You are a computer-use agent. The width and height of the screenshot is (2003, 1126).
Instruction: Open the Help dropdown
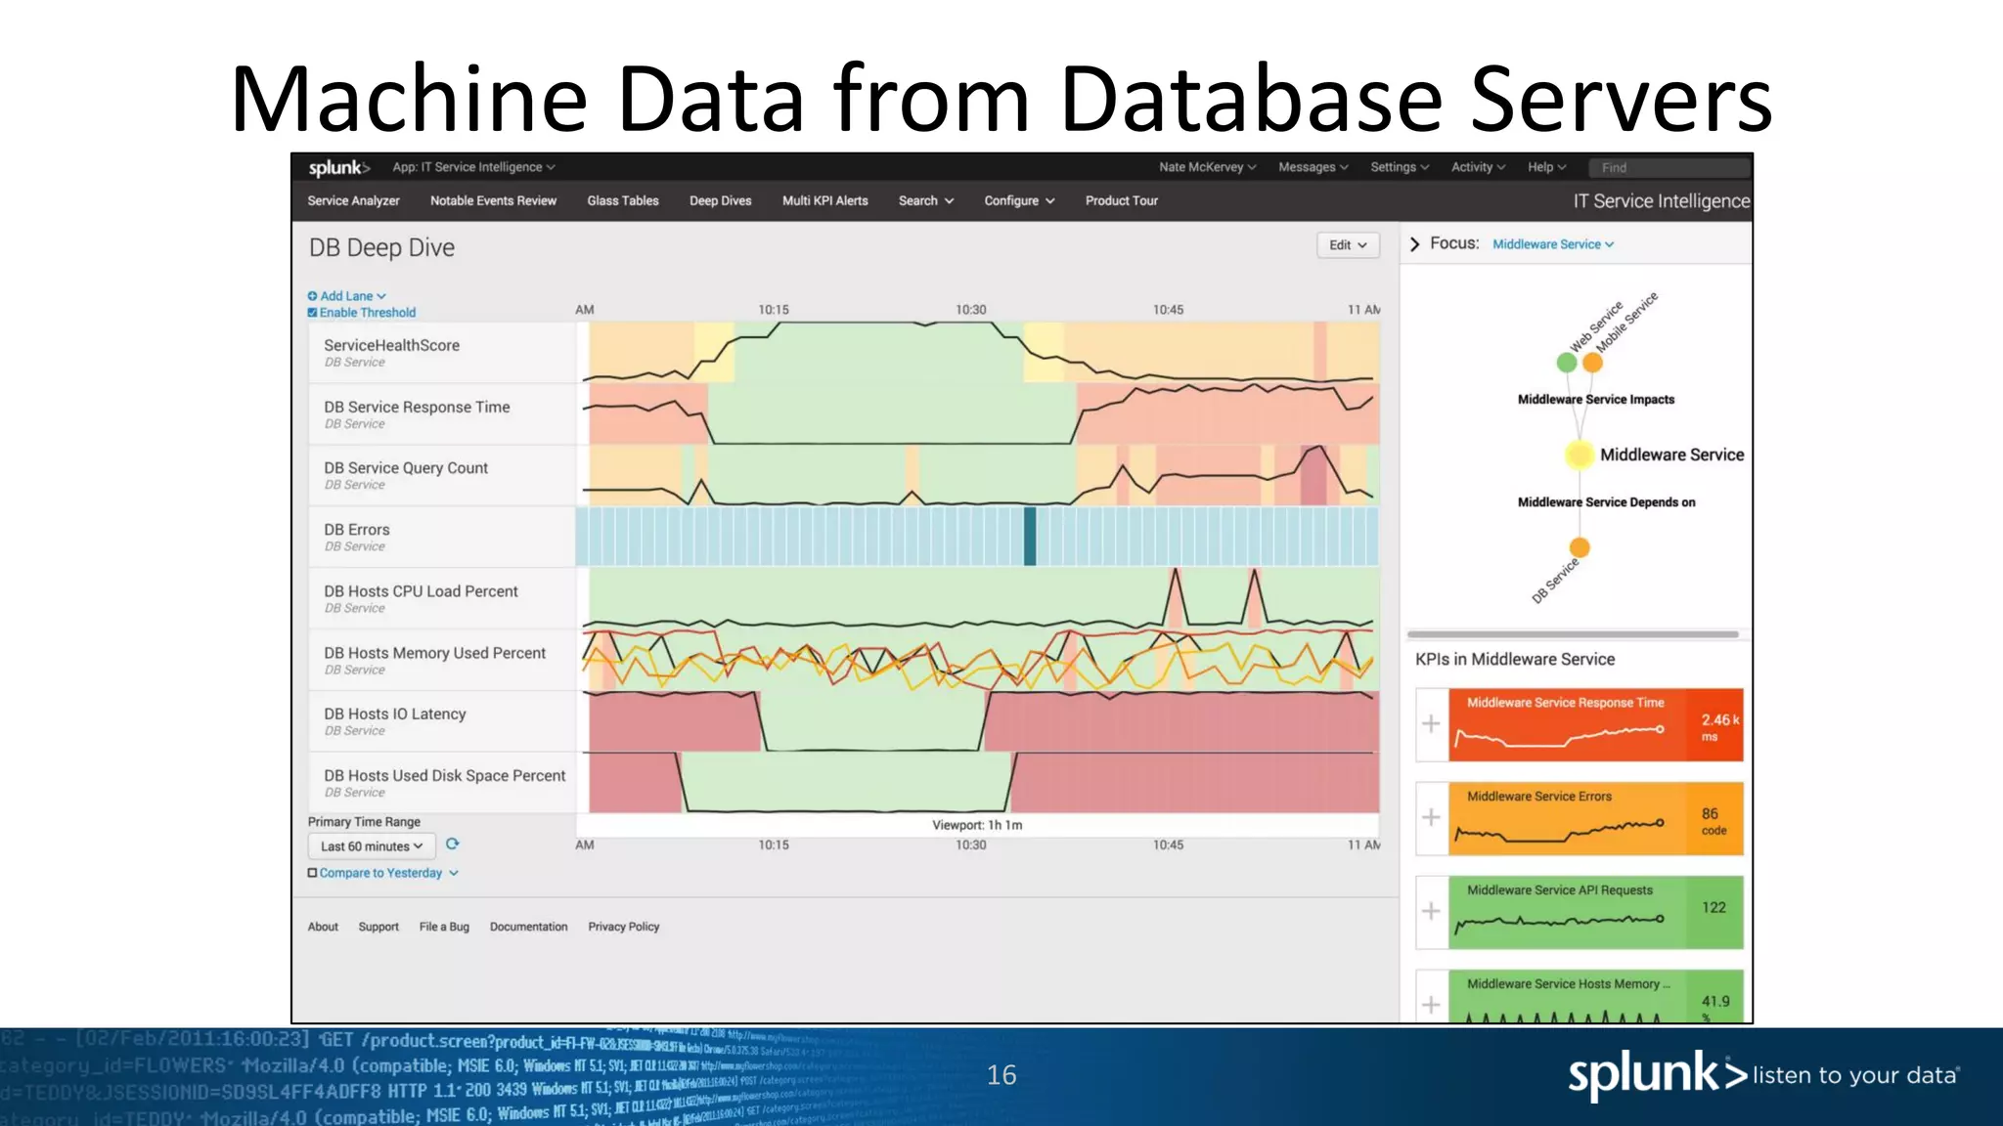[1547, 167]
